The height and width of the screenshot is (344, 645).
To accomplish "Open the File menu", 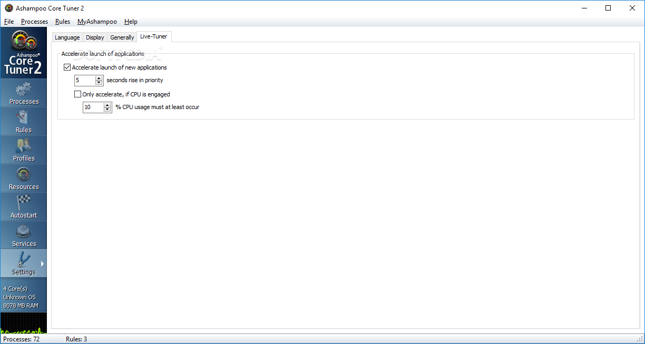I will click(9, 22).
